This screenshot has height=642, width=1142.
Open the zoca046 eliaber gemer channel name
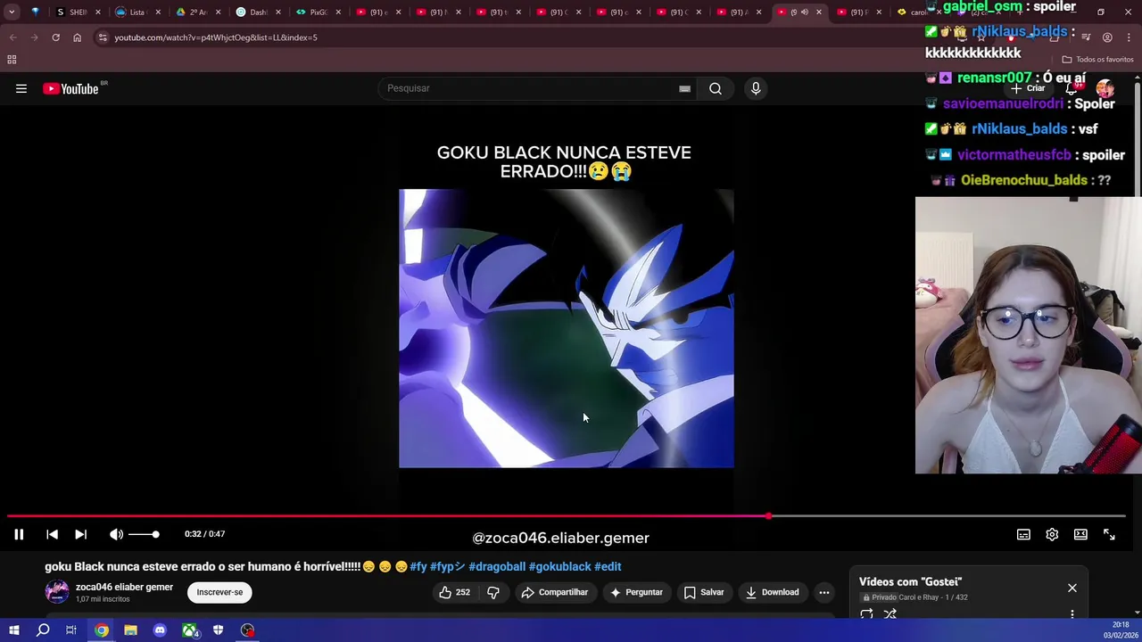124,587
